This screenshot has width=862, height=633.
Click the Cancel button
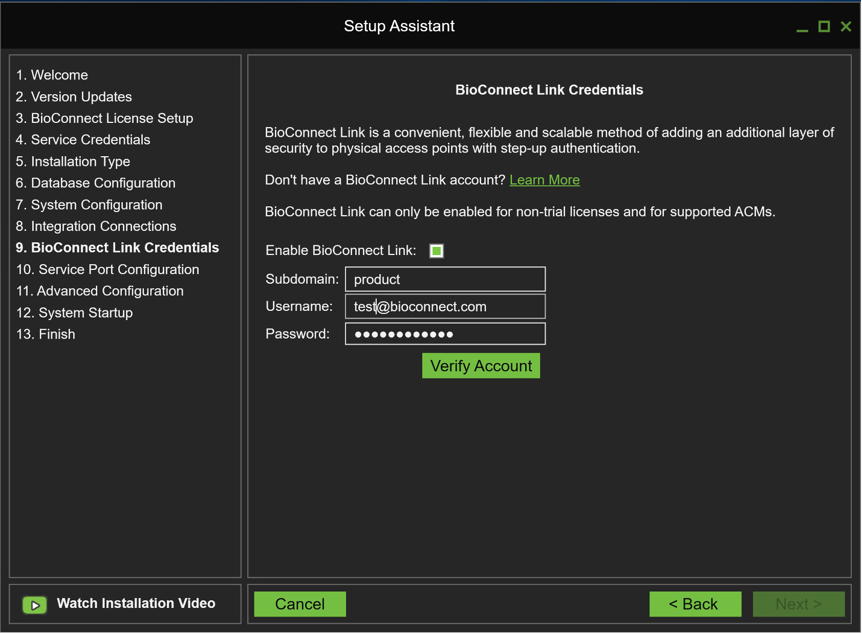[x=299, y=604]
